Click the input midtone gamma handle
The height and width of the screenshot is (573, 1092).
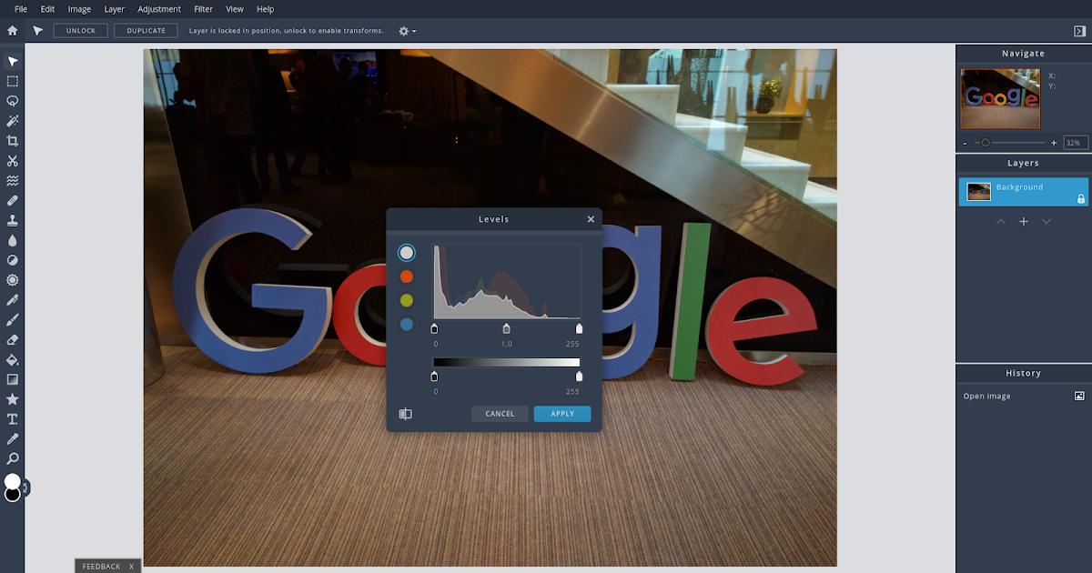(507, 328)
